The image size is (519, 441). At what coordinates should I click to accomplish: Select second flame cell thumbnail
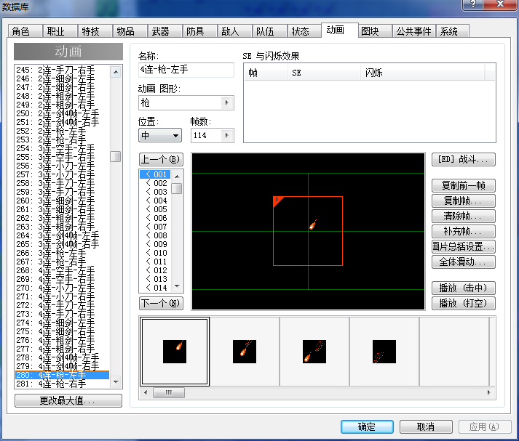click(x=245, y=352)
